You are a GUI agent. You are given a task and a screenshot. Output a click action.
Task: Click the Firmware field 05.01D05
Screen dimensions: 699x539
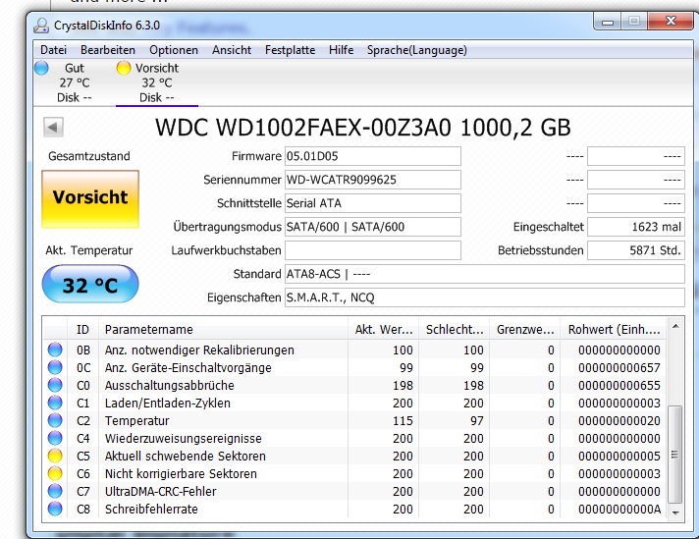click(373, 156)
